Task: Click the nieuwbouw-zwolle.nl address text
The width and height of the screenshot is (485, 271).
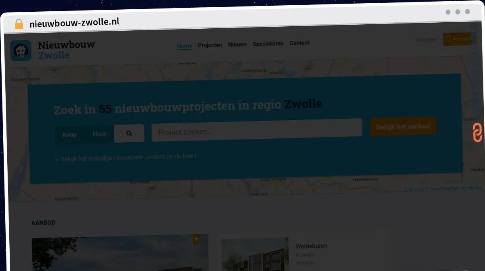Action: [74, 22]
